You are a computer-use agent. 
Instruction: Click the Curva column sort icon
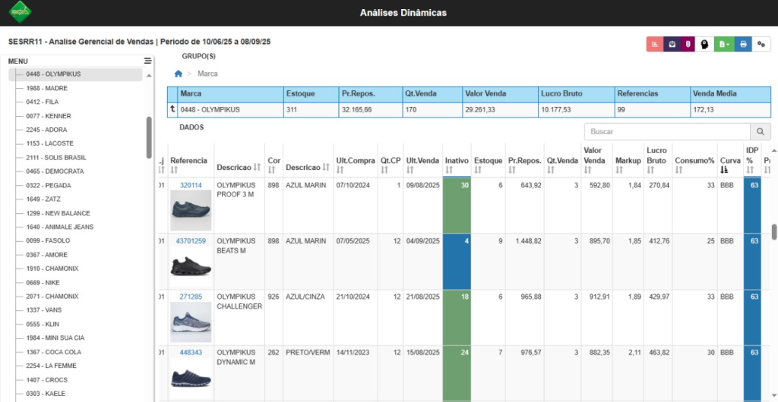724,171
